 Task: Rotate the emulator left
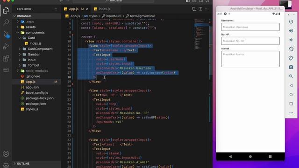[291, 49]
